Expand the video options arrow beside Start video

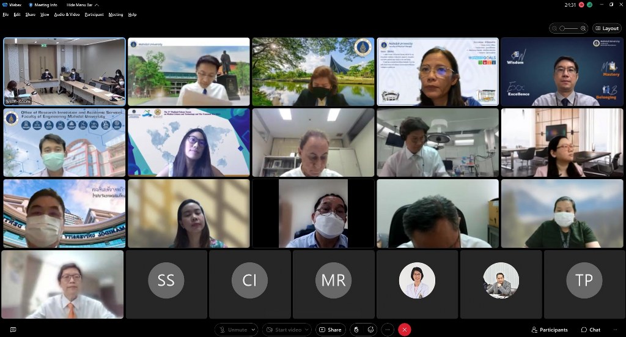pos(307,330)
